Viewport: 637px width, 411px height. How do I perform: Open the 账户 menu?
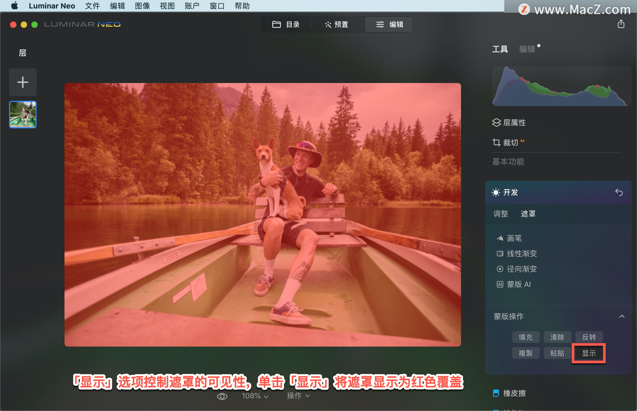click(x=192, y=6)
